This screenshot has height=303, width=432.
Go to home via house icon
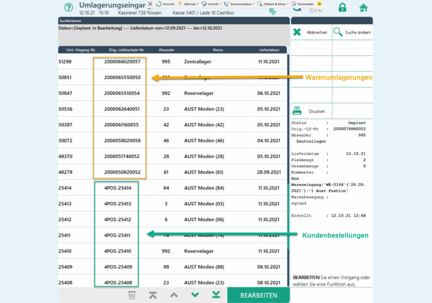(x=363, y=8)
